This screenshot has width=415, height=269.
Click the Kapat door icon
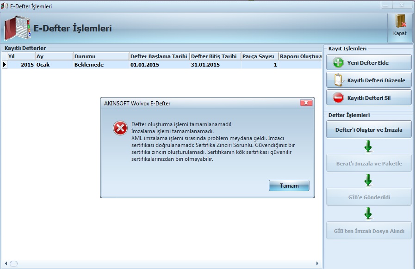click(401, 21)
